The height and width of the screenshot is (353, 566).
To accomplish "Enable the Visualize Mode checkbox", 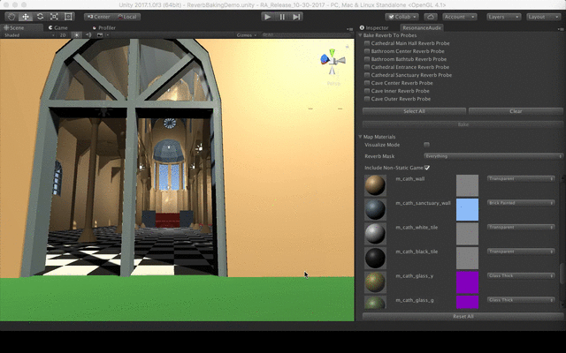I will 426,145.
